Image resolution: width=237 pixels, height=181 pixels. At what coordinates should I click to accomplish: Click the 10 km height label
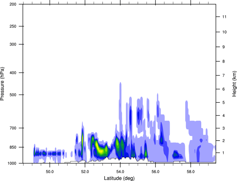pos(224,32)
